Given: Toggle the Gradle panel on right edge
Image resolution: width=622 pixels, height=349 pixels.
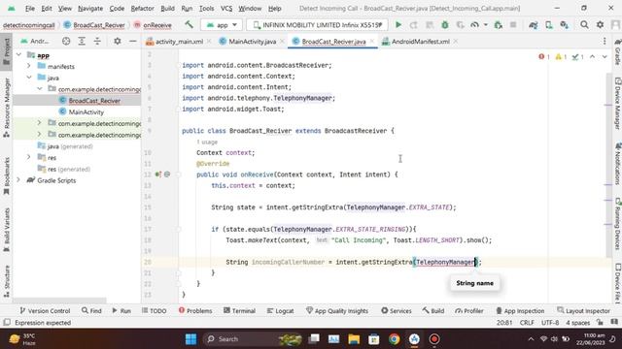Looking at the screenshot, I should point(618,51).
